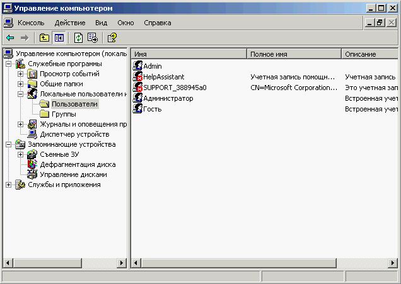Toggle the Show/Hide Console Tree toolbar icon
The image size is (401, 284).
58,38
